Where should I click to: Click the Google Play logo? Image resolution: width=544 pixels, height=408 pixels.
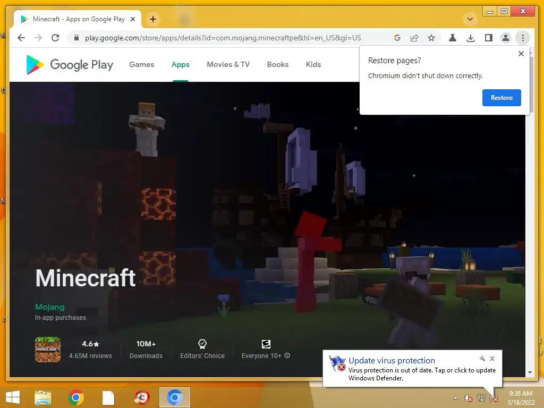click(x=70, y=64)
